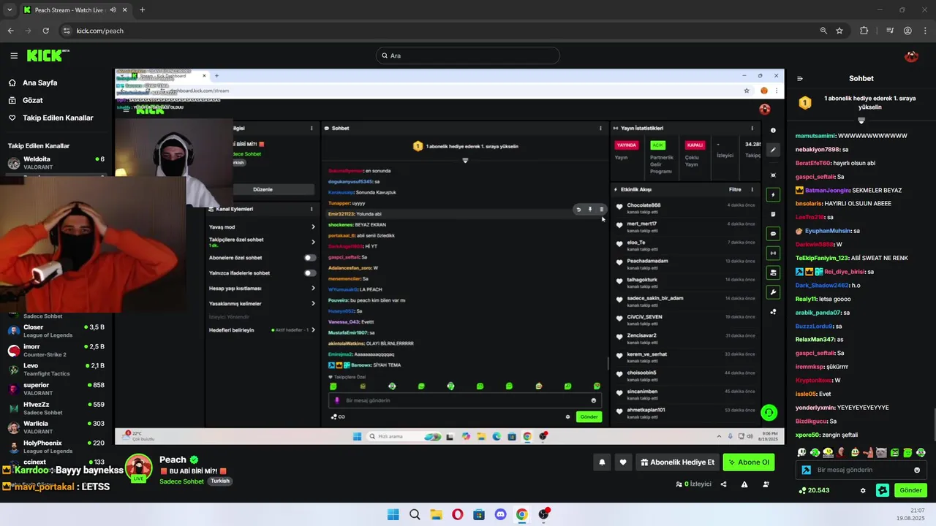Click reply icon on Emir321123 message
Image resolution: width=936 pixels, height=526 pixels.
click(x=578, y=210)
